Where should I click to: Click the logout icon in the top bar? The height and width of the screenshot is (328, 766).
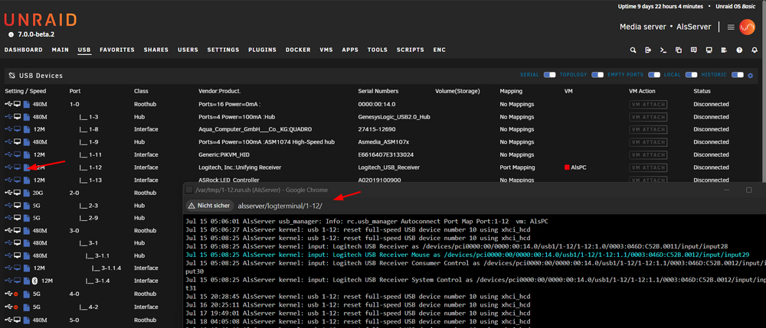coord(648,50)
